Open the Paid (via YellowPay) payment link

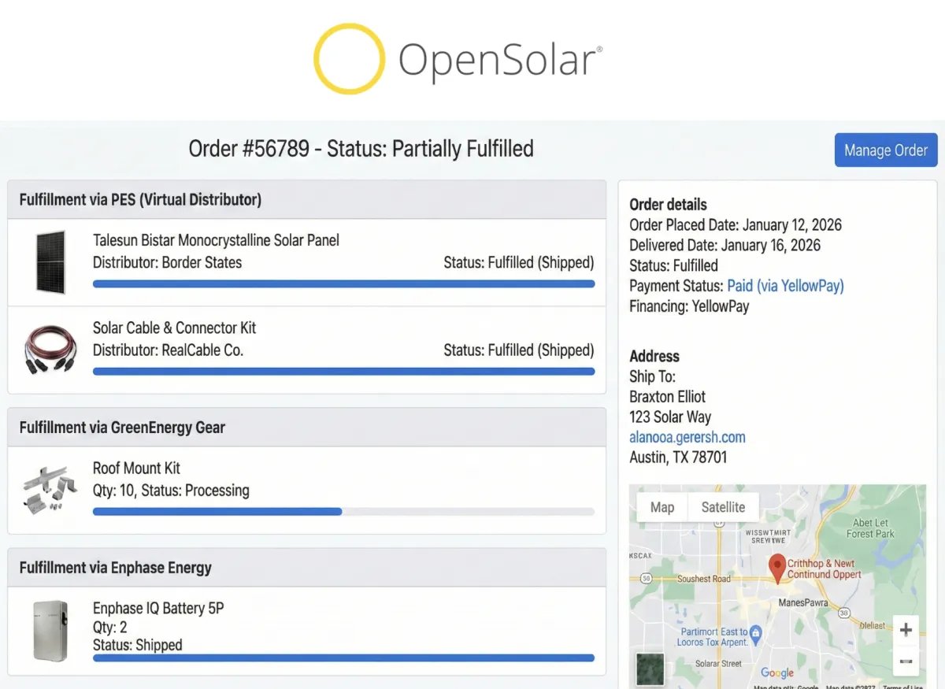(785, 286)
